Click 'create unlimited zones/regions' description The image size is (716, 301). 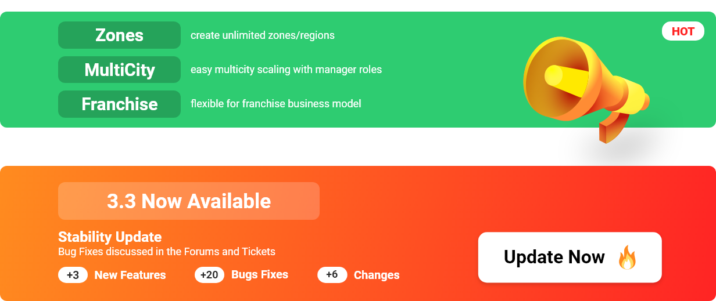pyautogui.click(x=263, y=35)
